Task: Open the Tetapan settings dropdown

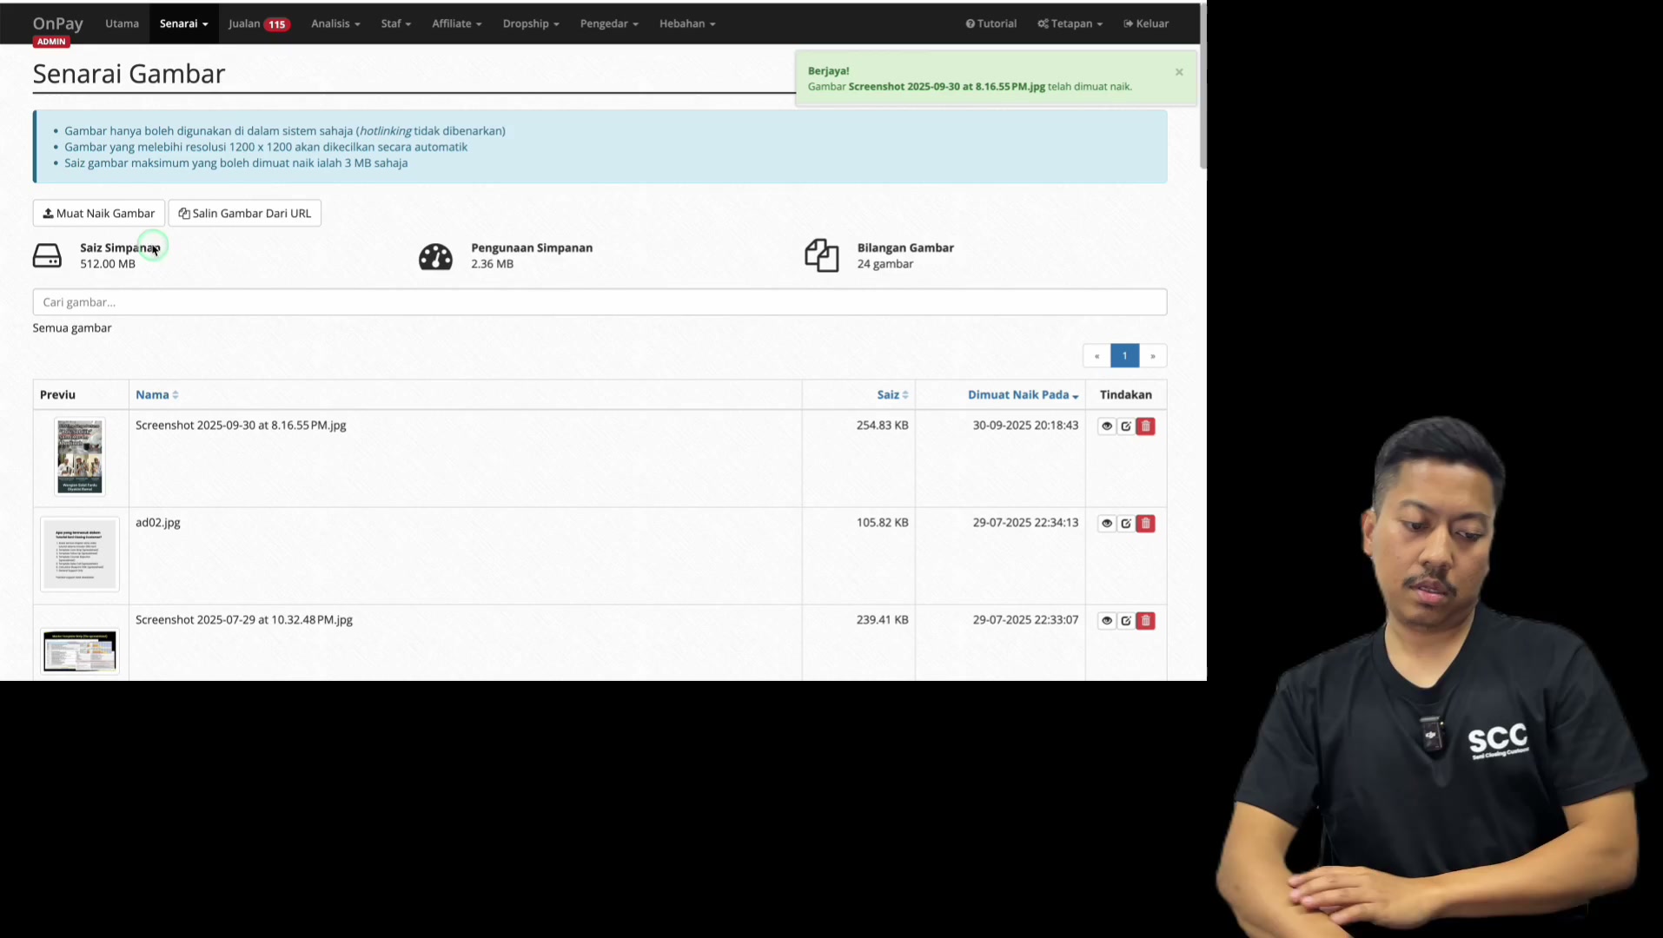Action: click(1070, 23)
